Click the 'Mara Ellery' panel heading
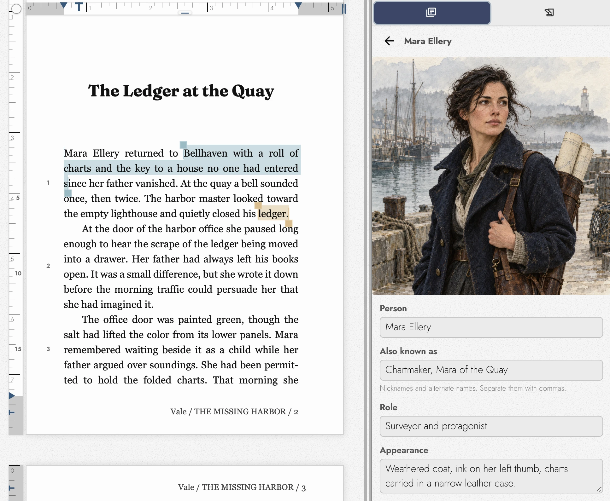610x501 pixels. pyautogui.click(x=428, y=41)
